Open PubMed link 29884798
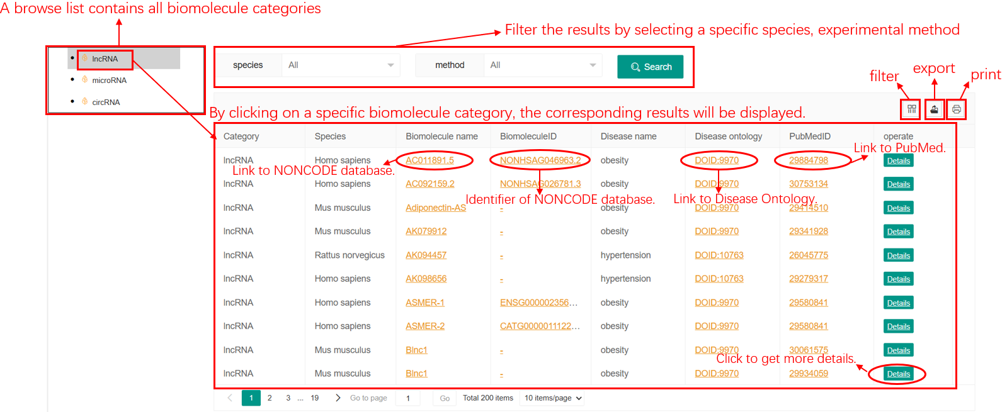This screenshot has width=1007, height=412. point(808,160)
